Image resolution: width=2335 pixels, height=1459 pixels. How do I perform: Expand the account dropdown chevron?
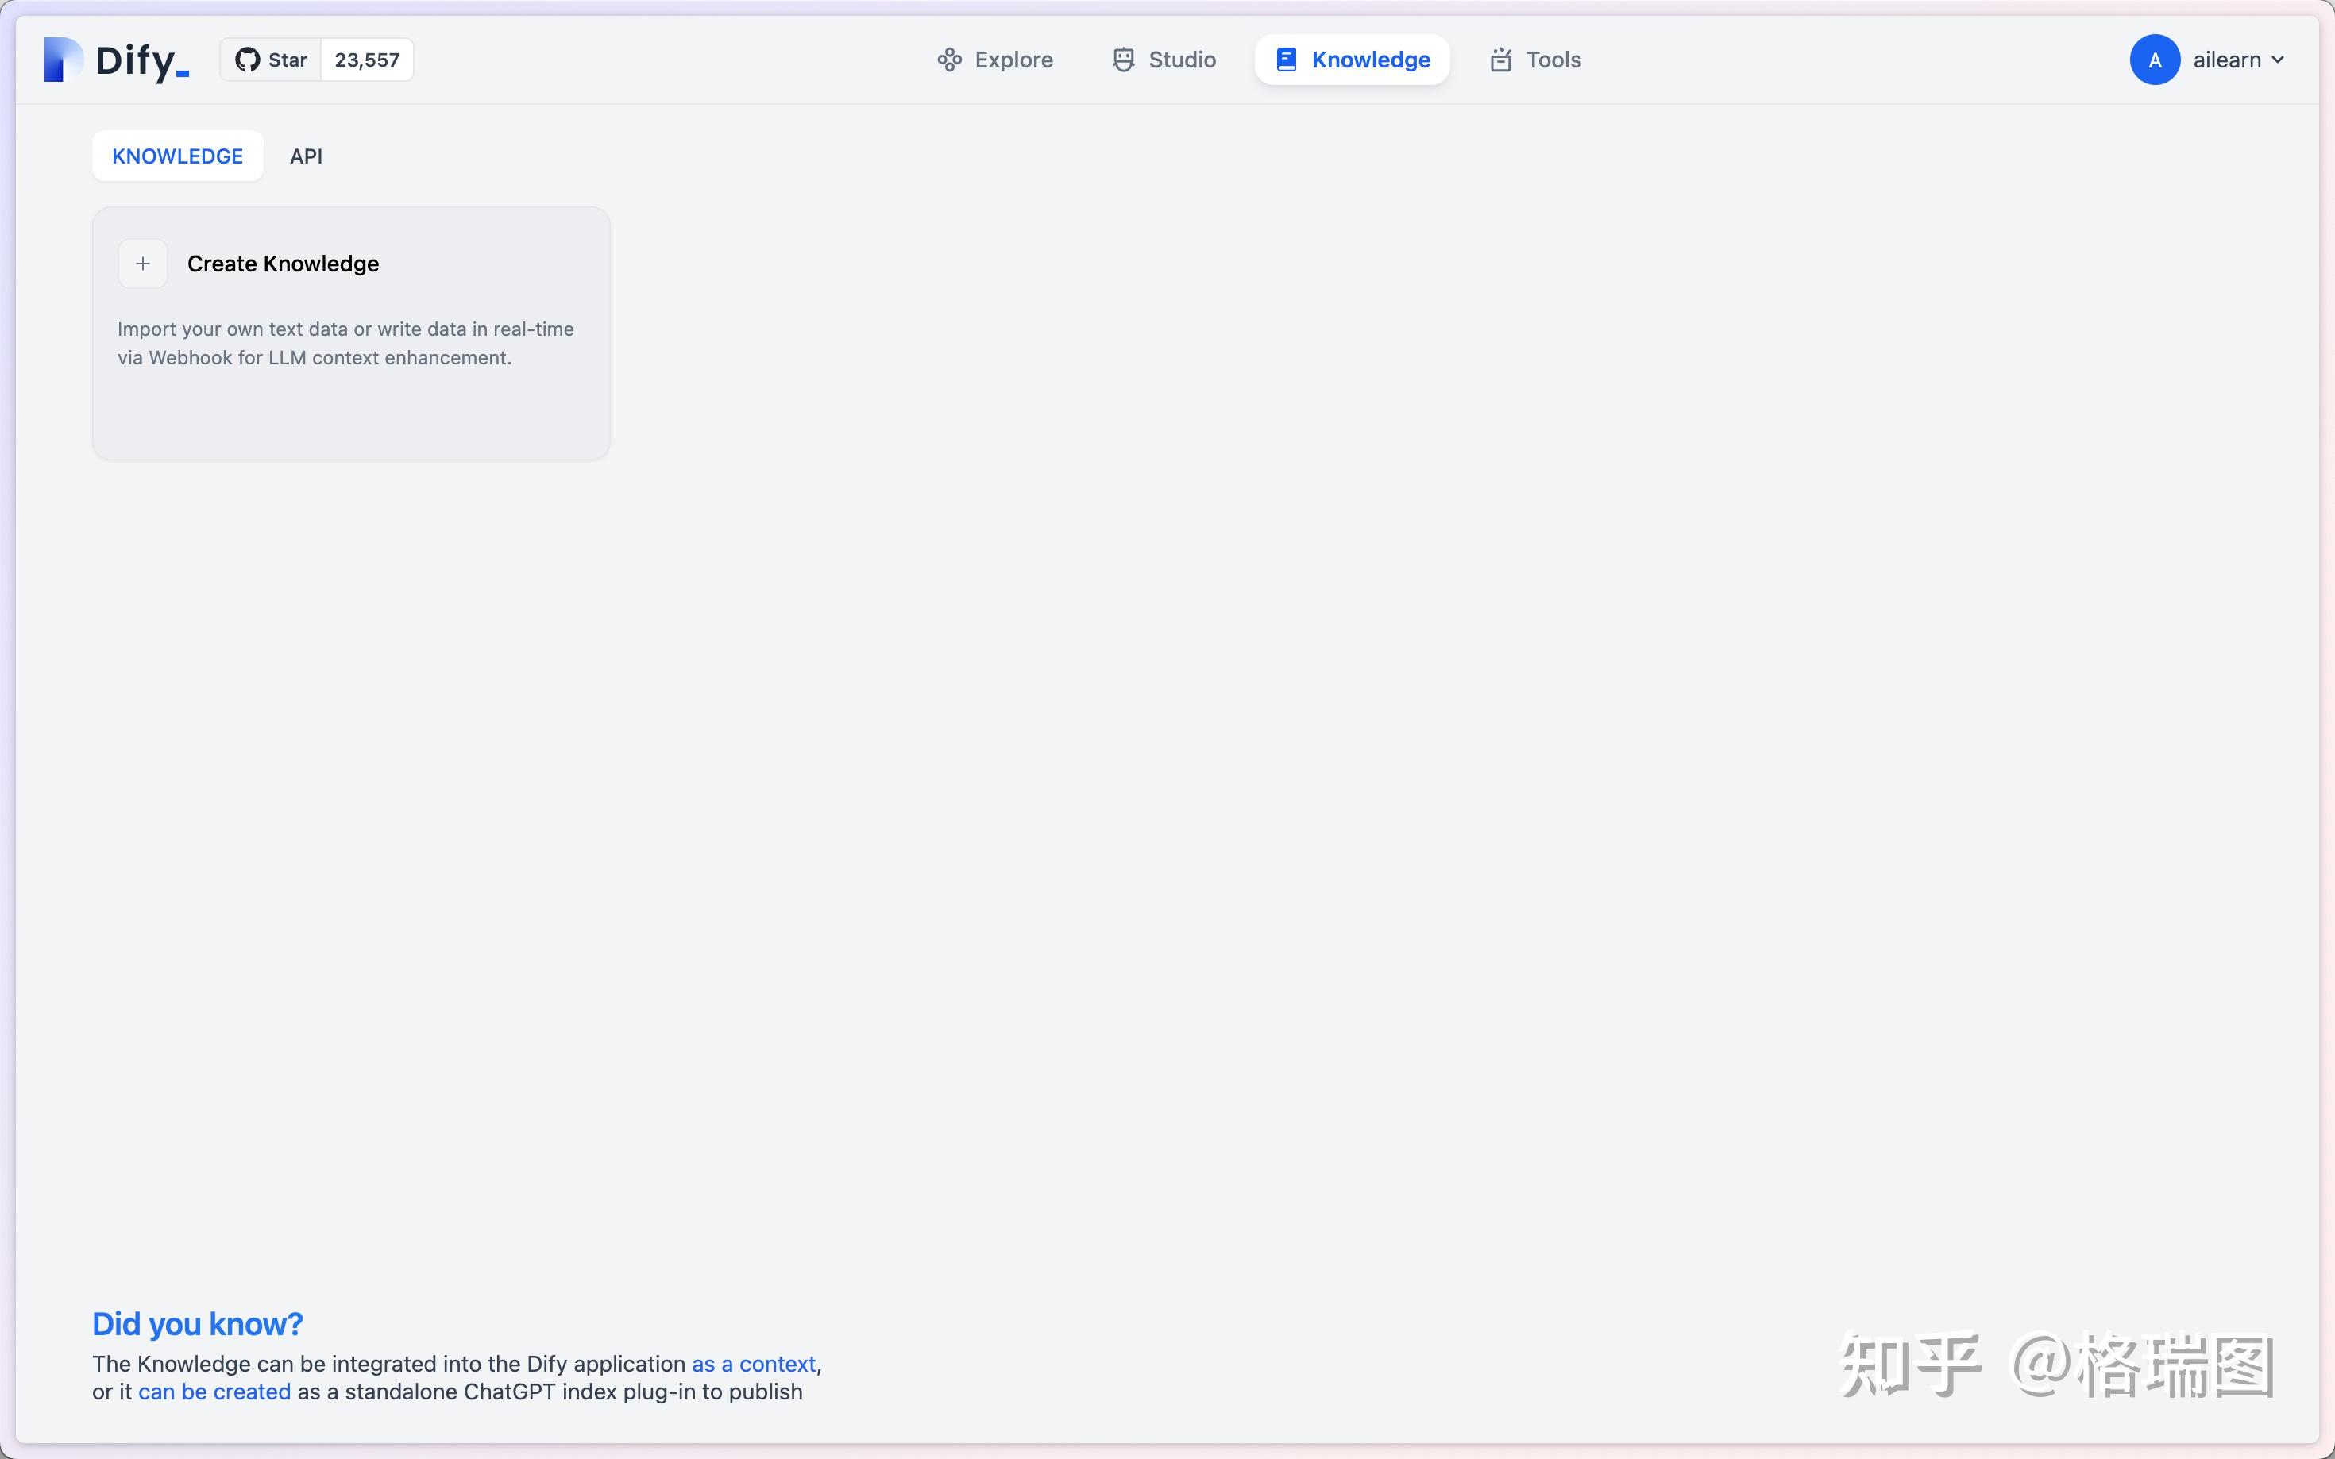(x=2278, y=60)
